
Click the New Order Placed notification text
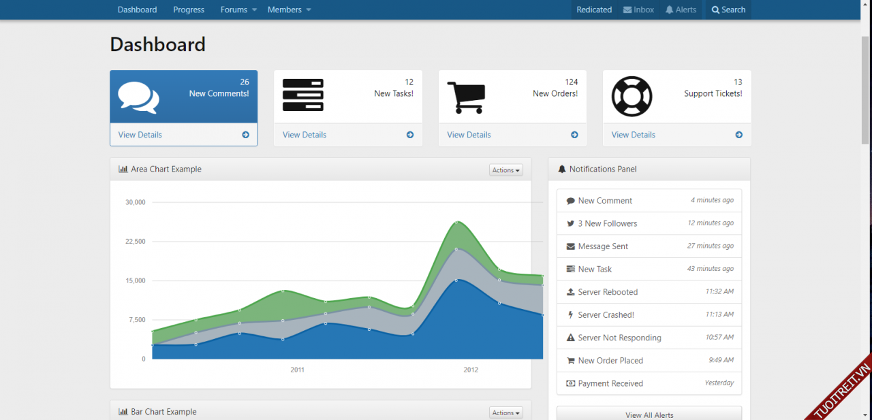point(610,360)
